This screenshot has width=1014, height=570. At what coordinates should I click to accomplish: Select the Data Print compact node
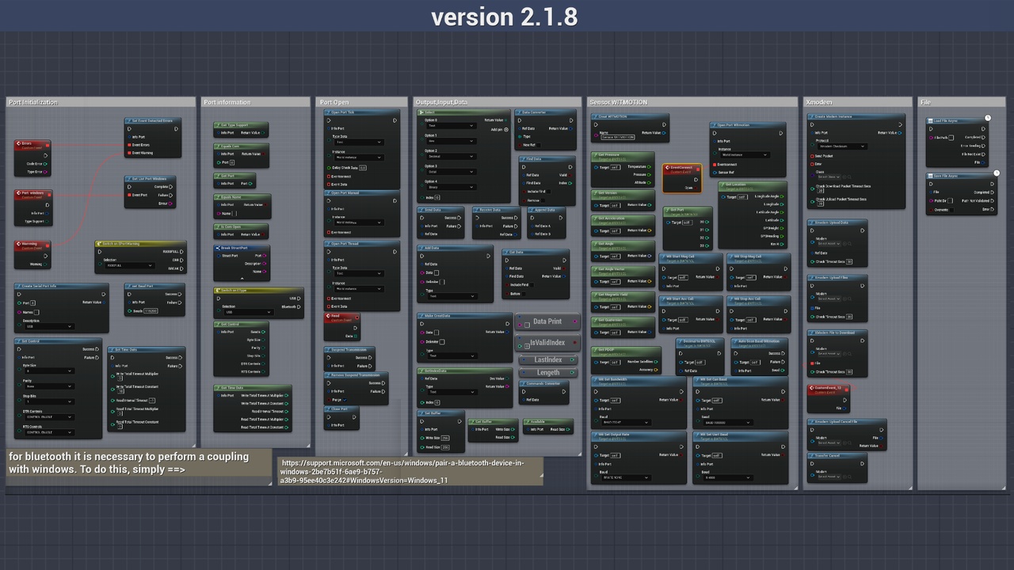[547, 321]
